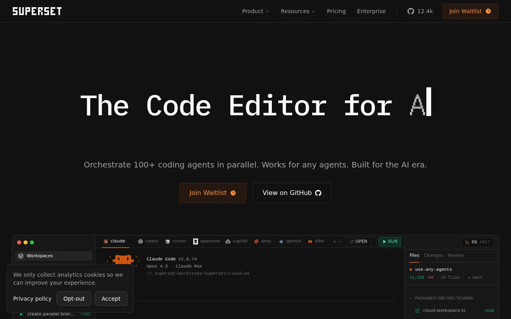Click the external link icon in OPEN button
The height and width of the screenshot is (319, 511).
352,242
